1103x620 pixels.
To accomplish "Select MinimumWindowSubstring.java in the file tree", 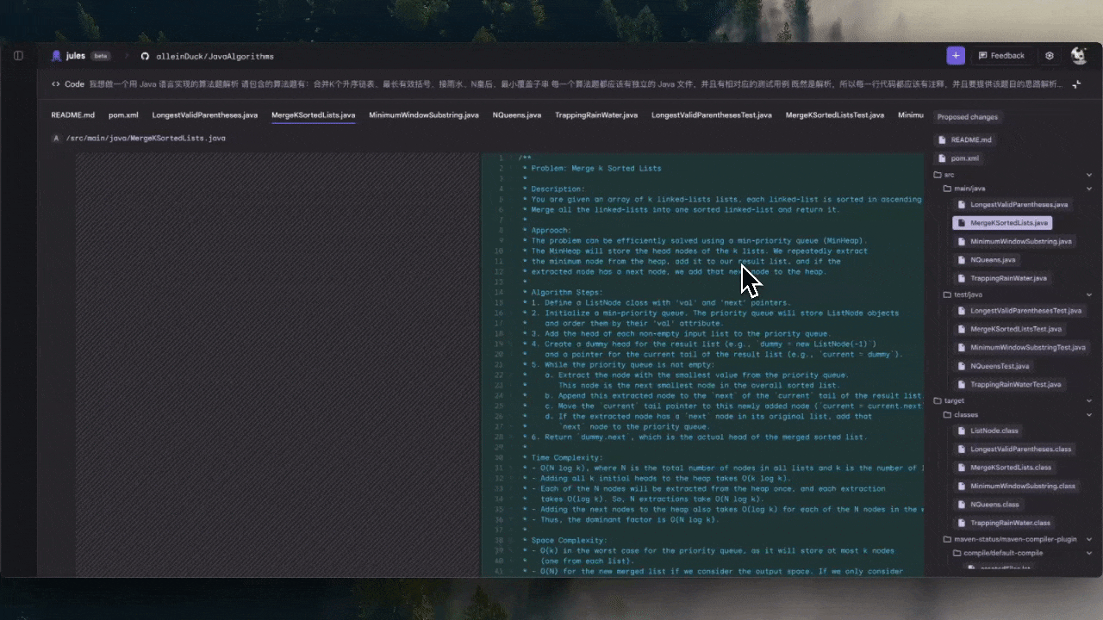I will click(1015, 242).
